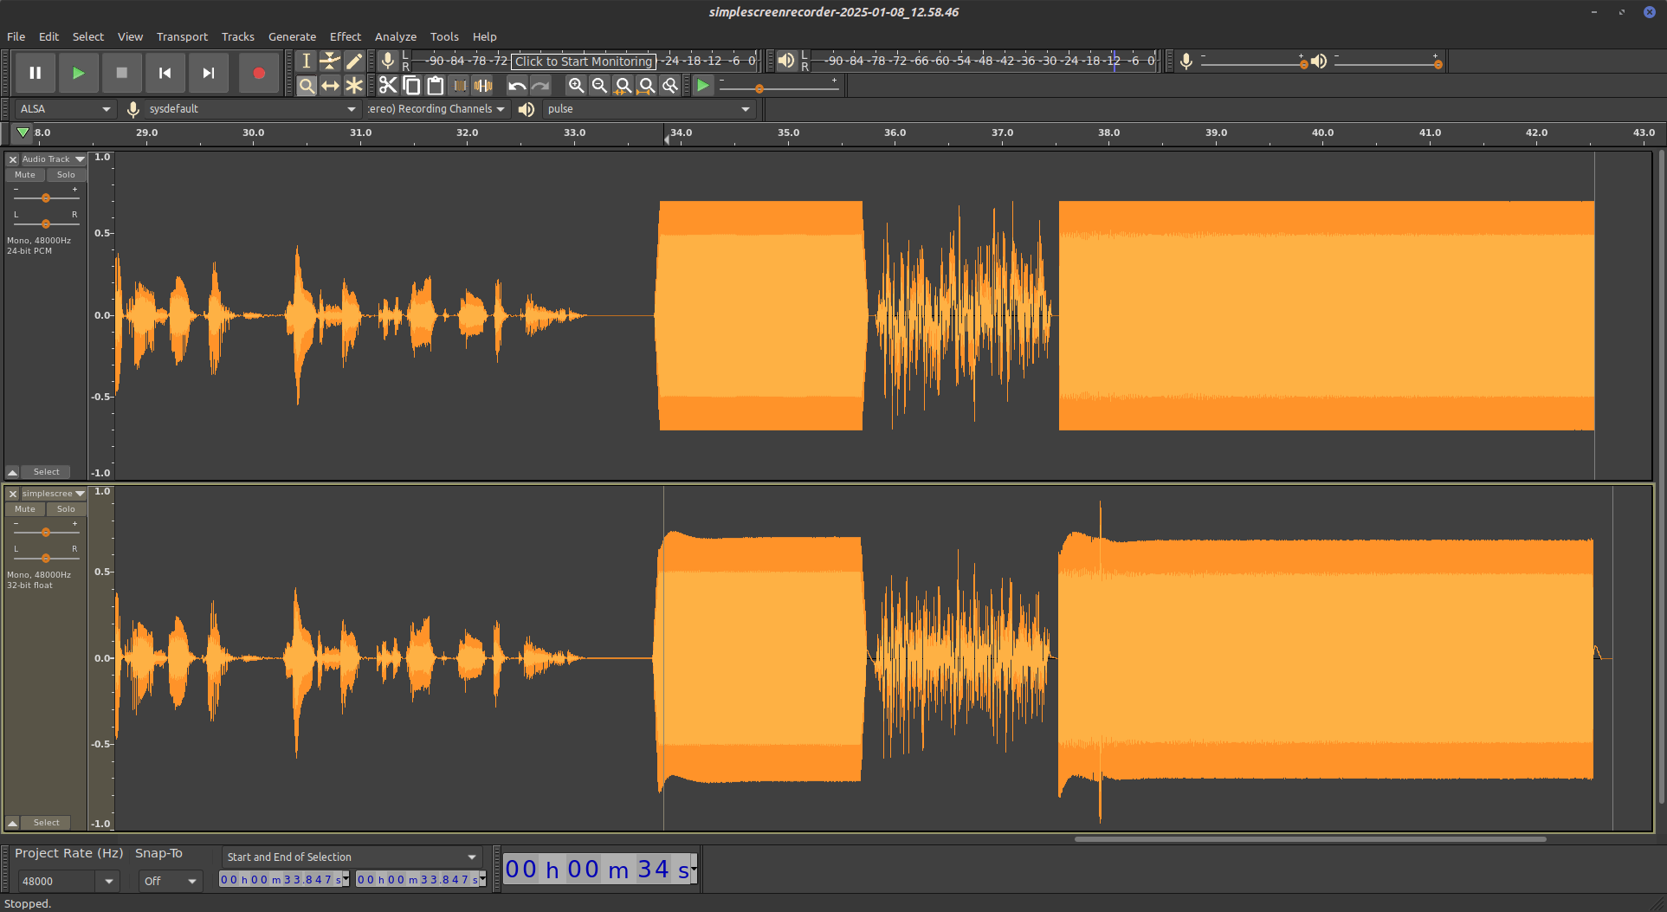
Task: Skip to End of project
Action: click(209, 73)
